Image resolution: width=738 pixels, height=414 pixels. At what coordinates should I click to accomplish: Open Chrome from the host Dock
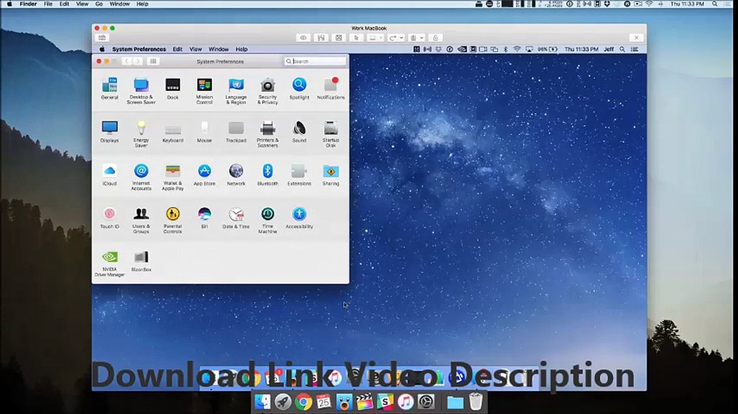point(303,402)
